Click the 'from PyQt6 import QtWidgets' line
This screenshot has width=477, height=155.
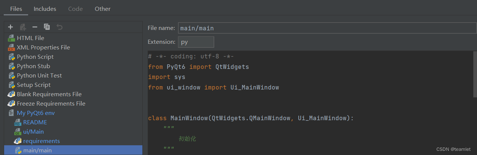pyautogui.click(x=199, y=67)
